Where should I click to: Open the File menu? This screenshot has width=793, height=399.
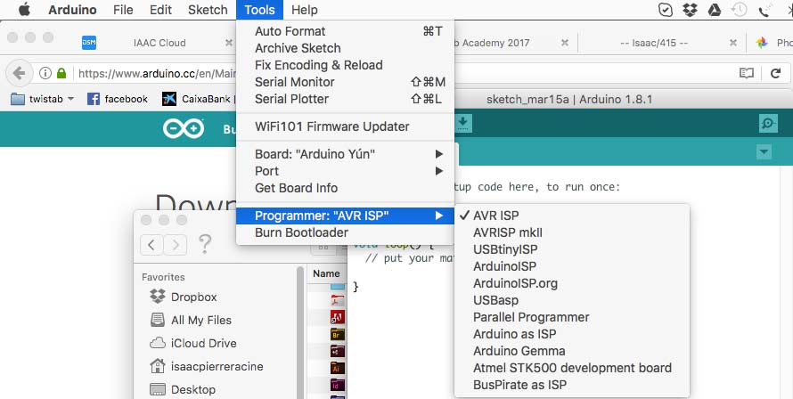[123, 10]
